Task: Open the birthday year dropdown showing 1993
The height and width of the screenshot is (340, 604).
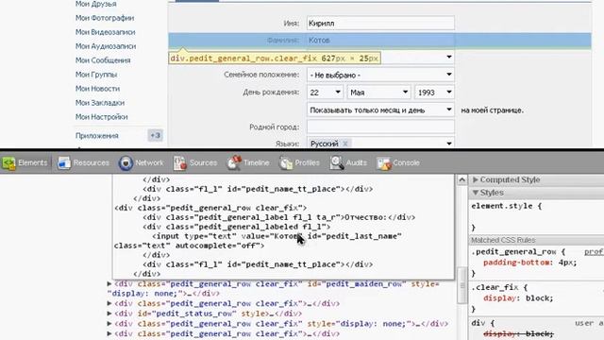Action: [x=434, y=93]
